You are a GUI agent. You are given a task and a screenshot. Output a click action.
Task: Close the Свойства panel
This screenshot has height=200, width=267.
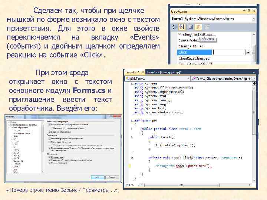click(x=254, y=11)
